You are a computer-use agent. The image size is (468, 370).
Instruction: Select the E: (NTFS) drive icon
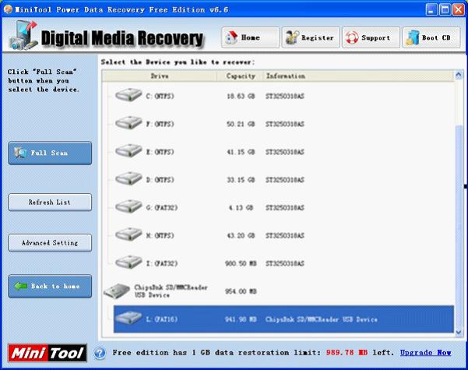pos(128,151)
